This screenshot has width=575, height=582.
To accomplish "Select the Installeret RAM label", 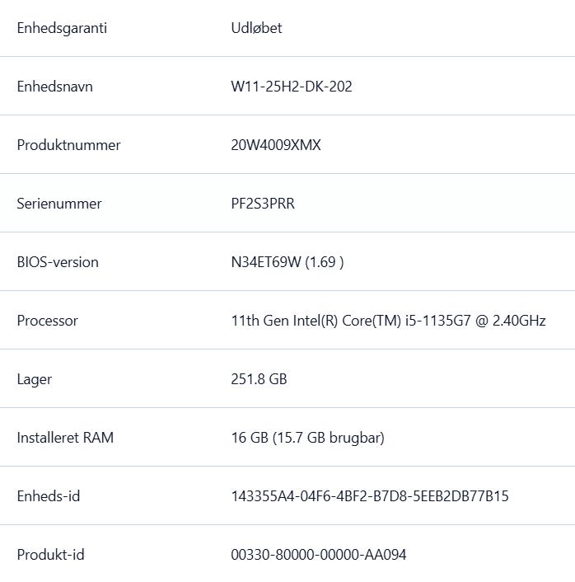I will 65,438.
